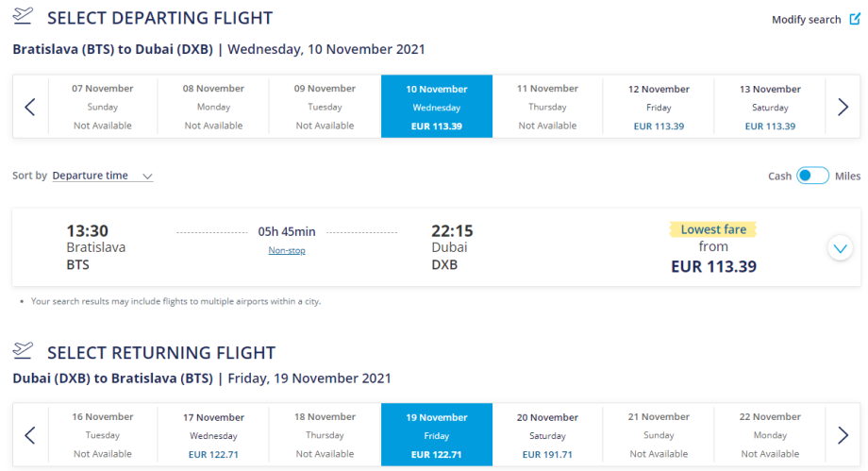Open the Sort by Departure time dropdown
868x471 pixels.
pos(102,176)
